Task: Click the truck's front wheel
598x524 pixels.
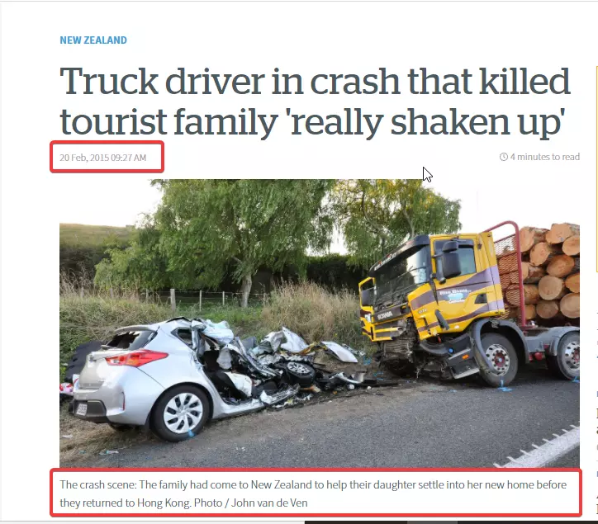Action: click(498, 359)
